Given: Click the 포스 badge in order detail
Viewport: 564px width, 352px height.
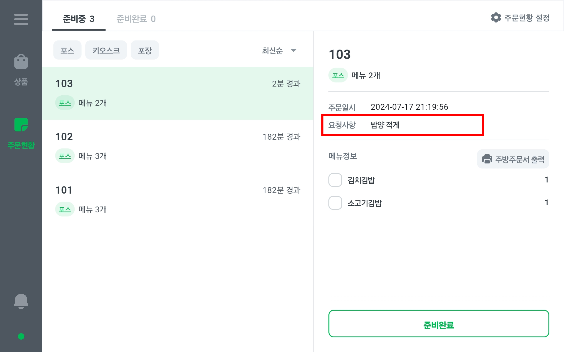Looking at the screenshot, I should pos(338,76).
